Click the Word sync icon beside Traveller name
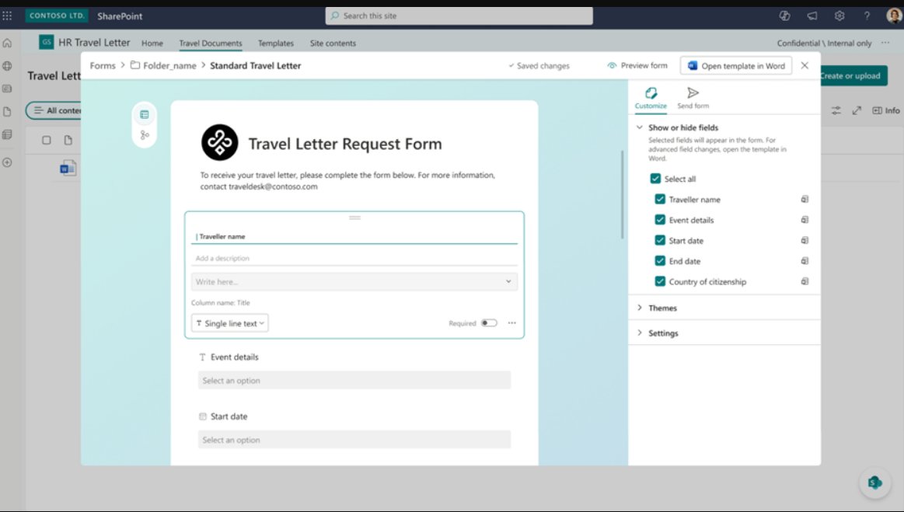Screen dimensions: 904x512 [x=804, y=199]
